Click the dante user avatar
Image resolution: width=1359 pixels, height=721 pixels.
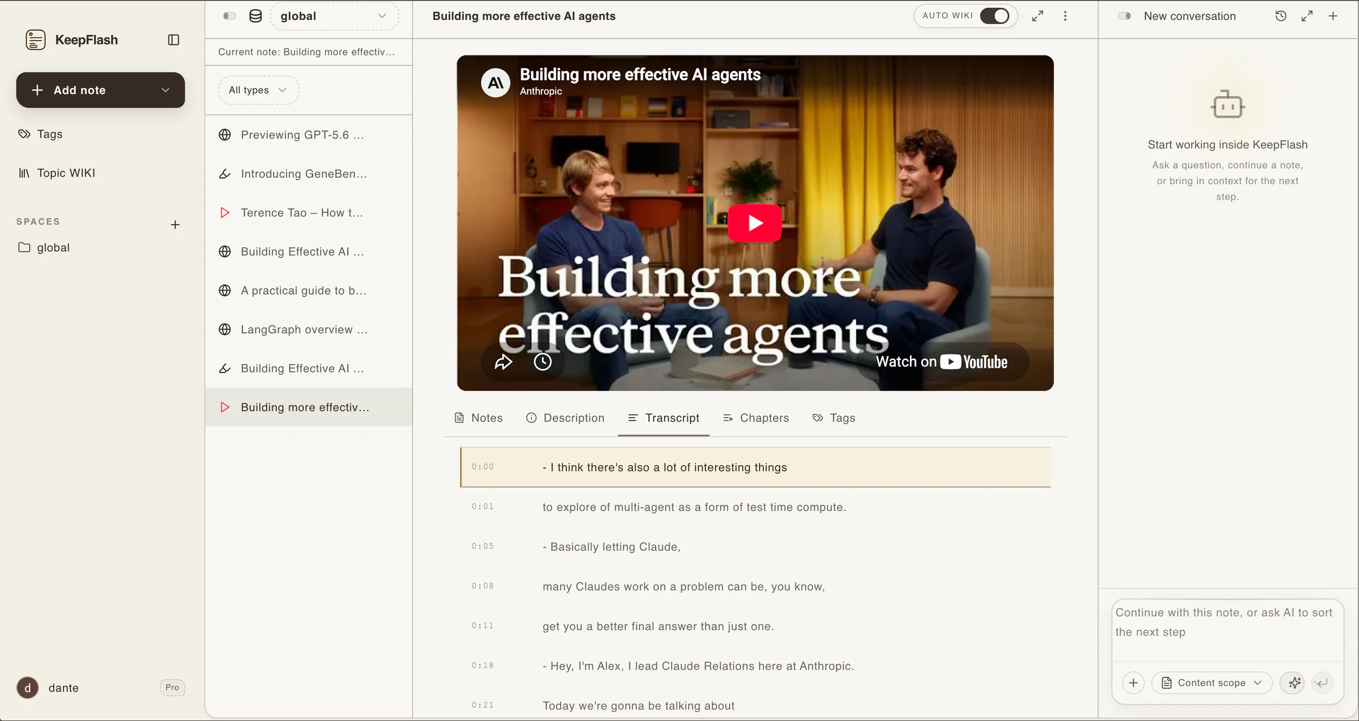pos(27,688)
